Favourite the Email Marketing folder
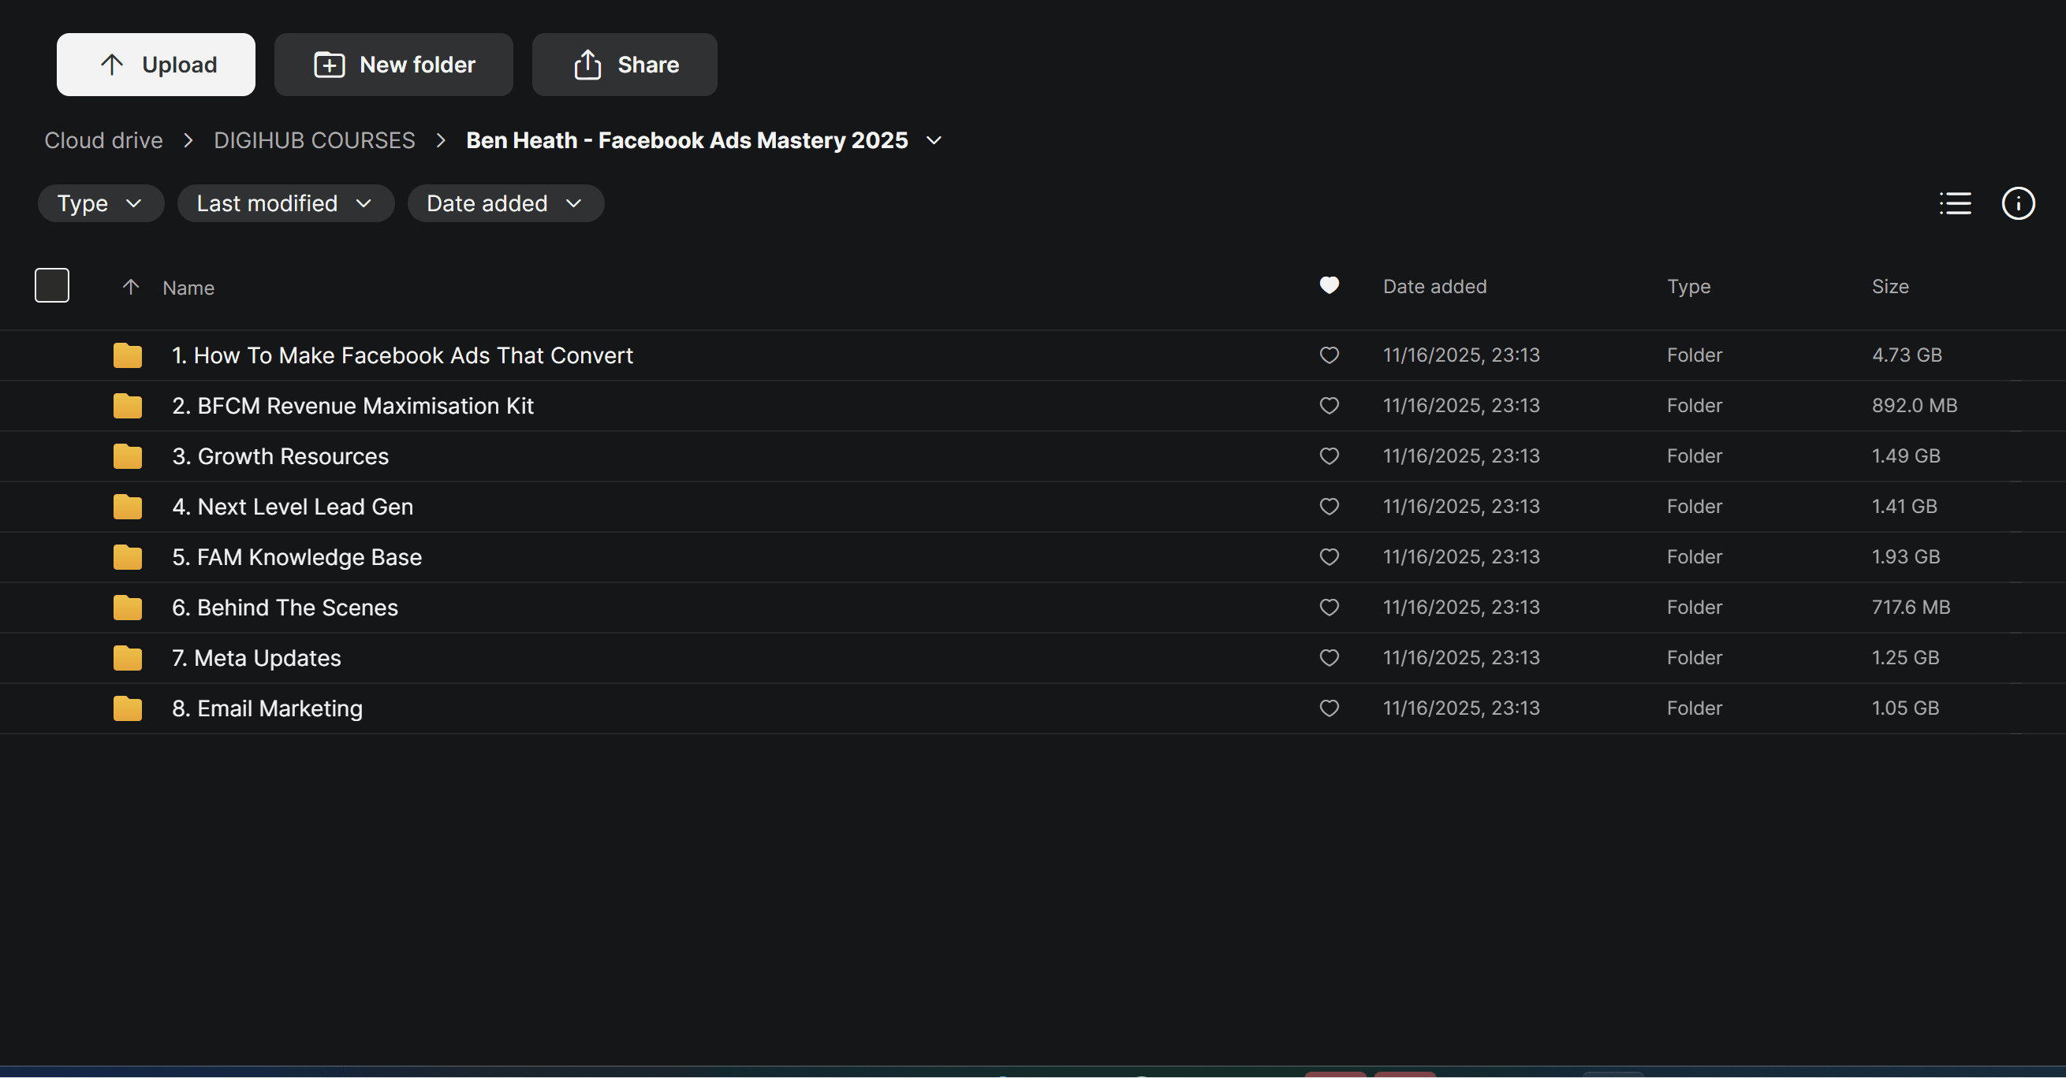 (x=1329, y=708)
